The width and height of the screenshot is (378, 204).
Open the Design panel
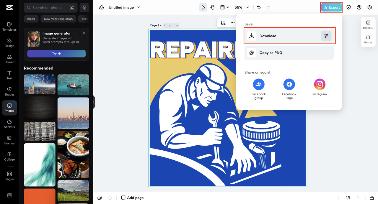[x=9, y=43]
